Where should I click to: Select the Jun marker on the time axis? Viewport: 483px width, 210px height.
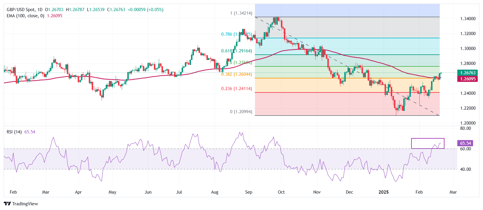(x=148, y=192)
